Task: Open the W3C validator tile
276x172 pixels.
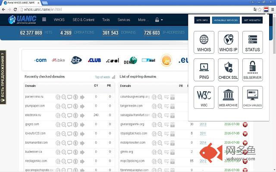Action: coord(204,98)
